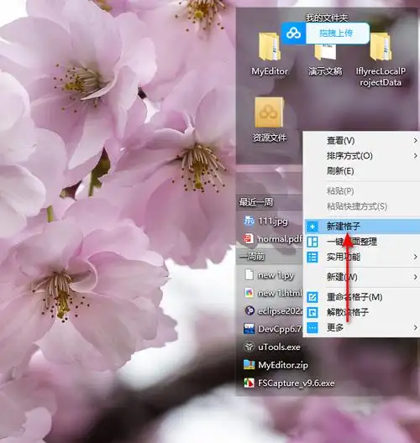Expand the 更多 submenu arrow
Image resolution: width=420 pixels, height=443 pixels.
[415, 328]
